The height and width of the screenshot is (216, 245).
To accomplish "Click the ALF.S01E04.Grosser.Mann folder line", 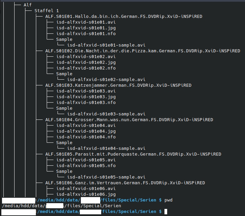I will coord(129,120).
